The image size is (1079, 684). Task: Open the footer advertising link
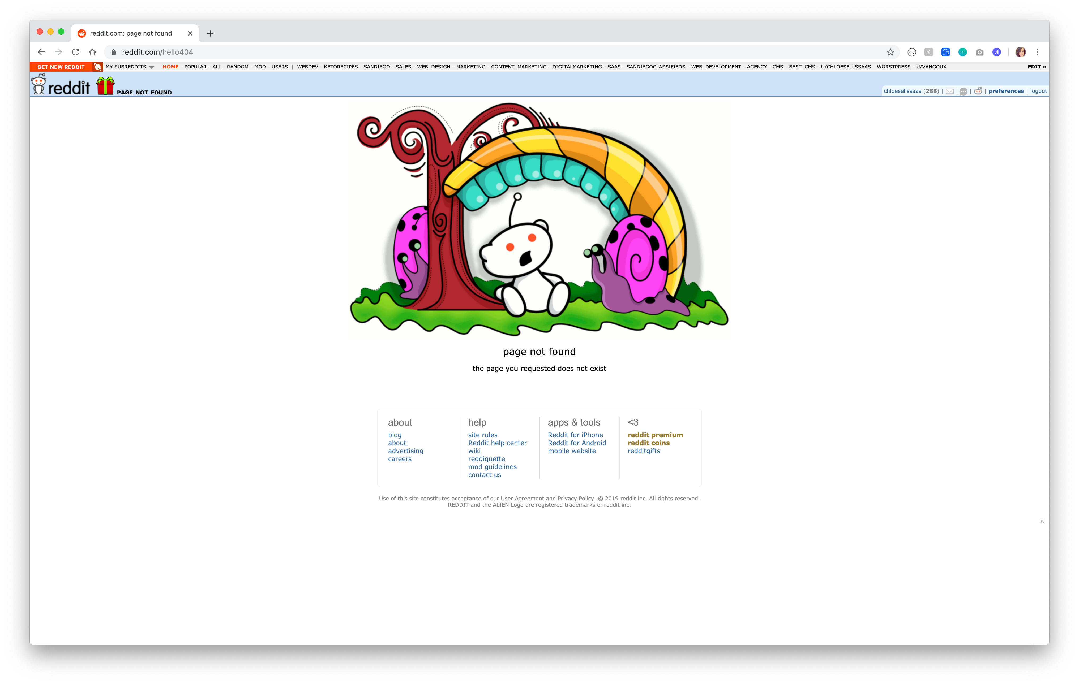pos(405,451)
